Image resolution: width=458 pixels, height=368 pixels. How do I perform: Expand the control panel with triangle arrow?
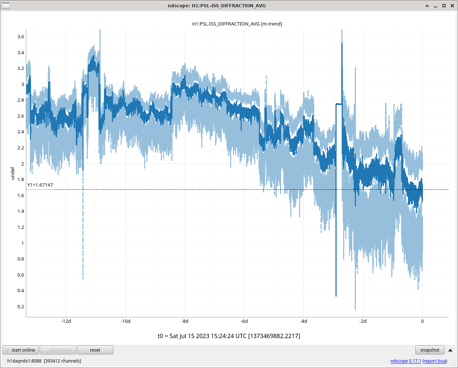tap(450, 350)
